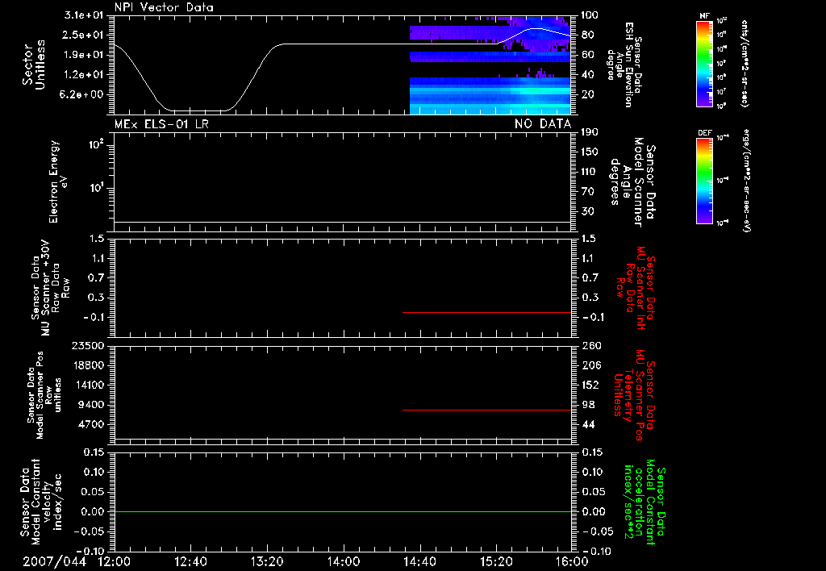This screenshot has width=826, height=571.
Task: Click the red 'MU Scanner Pos Telemetry' axis title
Action: click(x=636, y=395)
